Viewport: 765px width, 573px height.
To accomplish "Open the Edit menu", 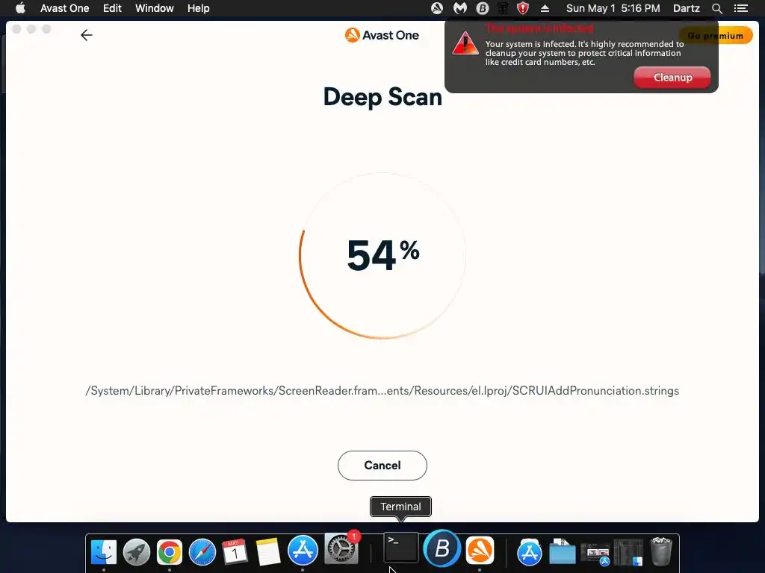I will click(112, 8).
